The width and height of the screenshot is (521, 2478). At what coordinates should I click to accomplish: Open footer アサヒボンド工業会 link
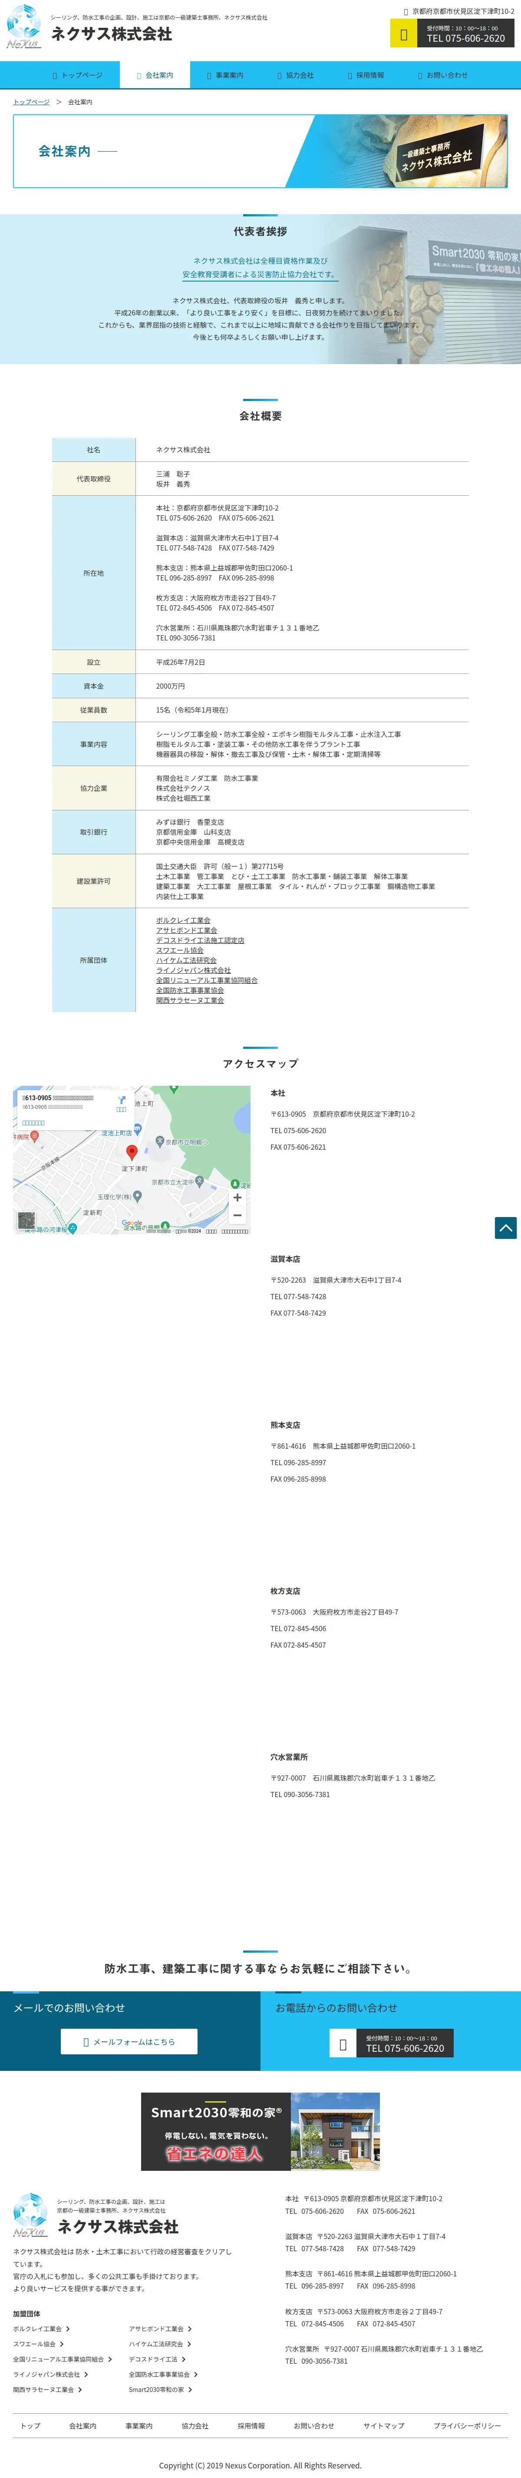click(161, 2329)
